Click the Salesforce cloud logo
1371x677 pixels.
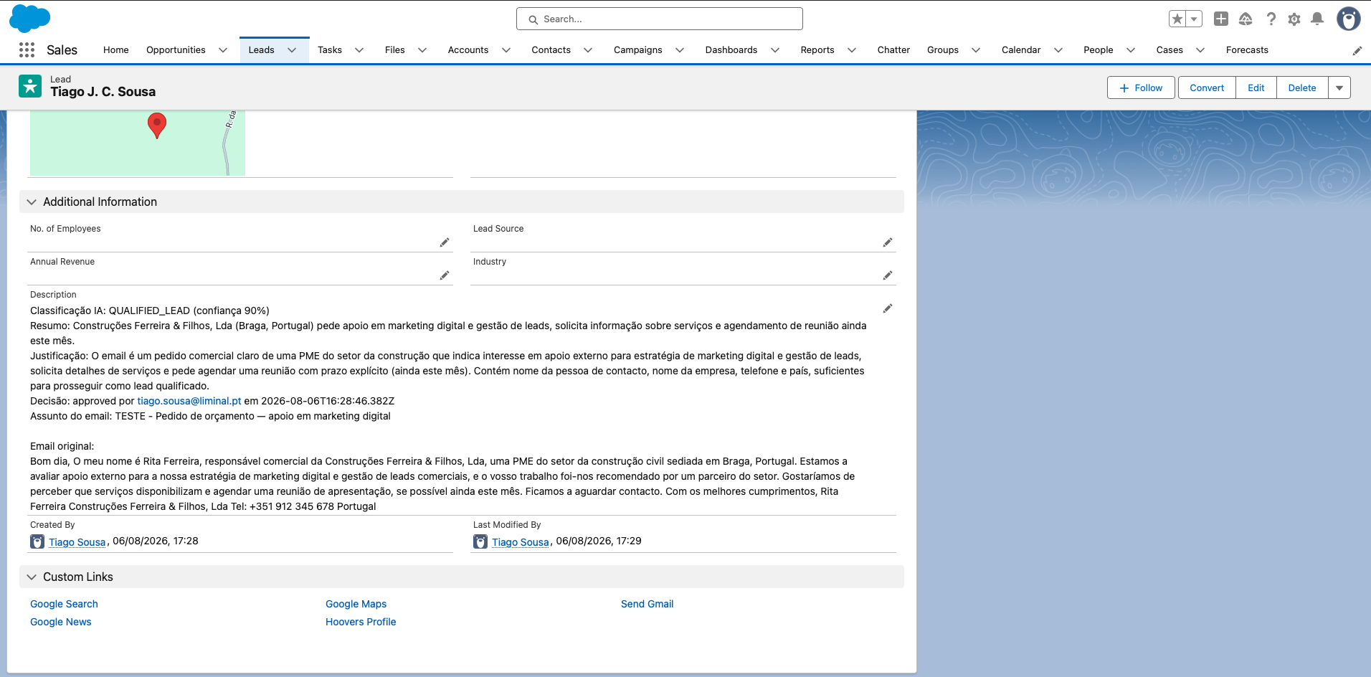tap(29, 18)
